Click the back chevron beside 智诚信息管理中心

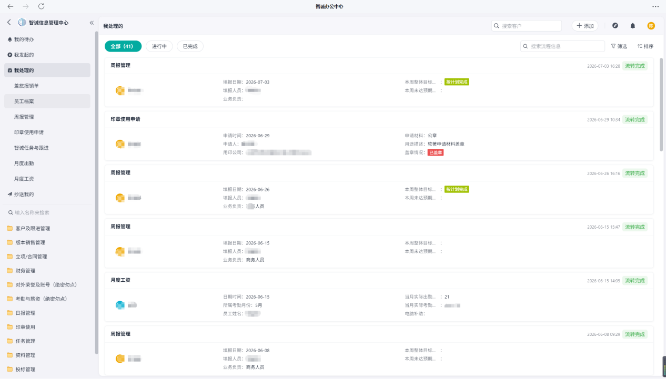[x=9, y=23]
